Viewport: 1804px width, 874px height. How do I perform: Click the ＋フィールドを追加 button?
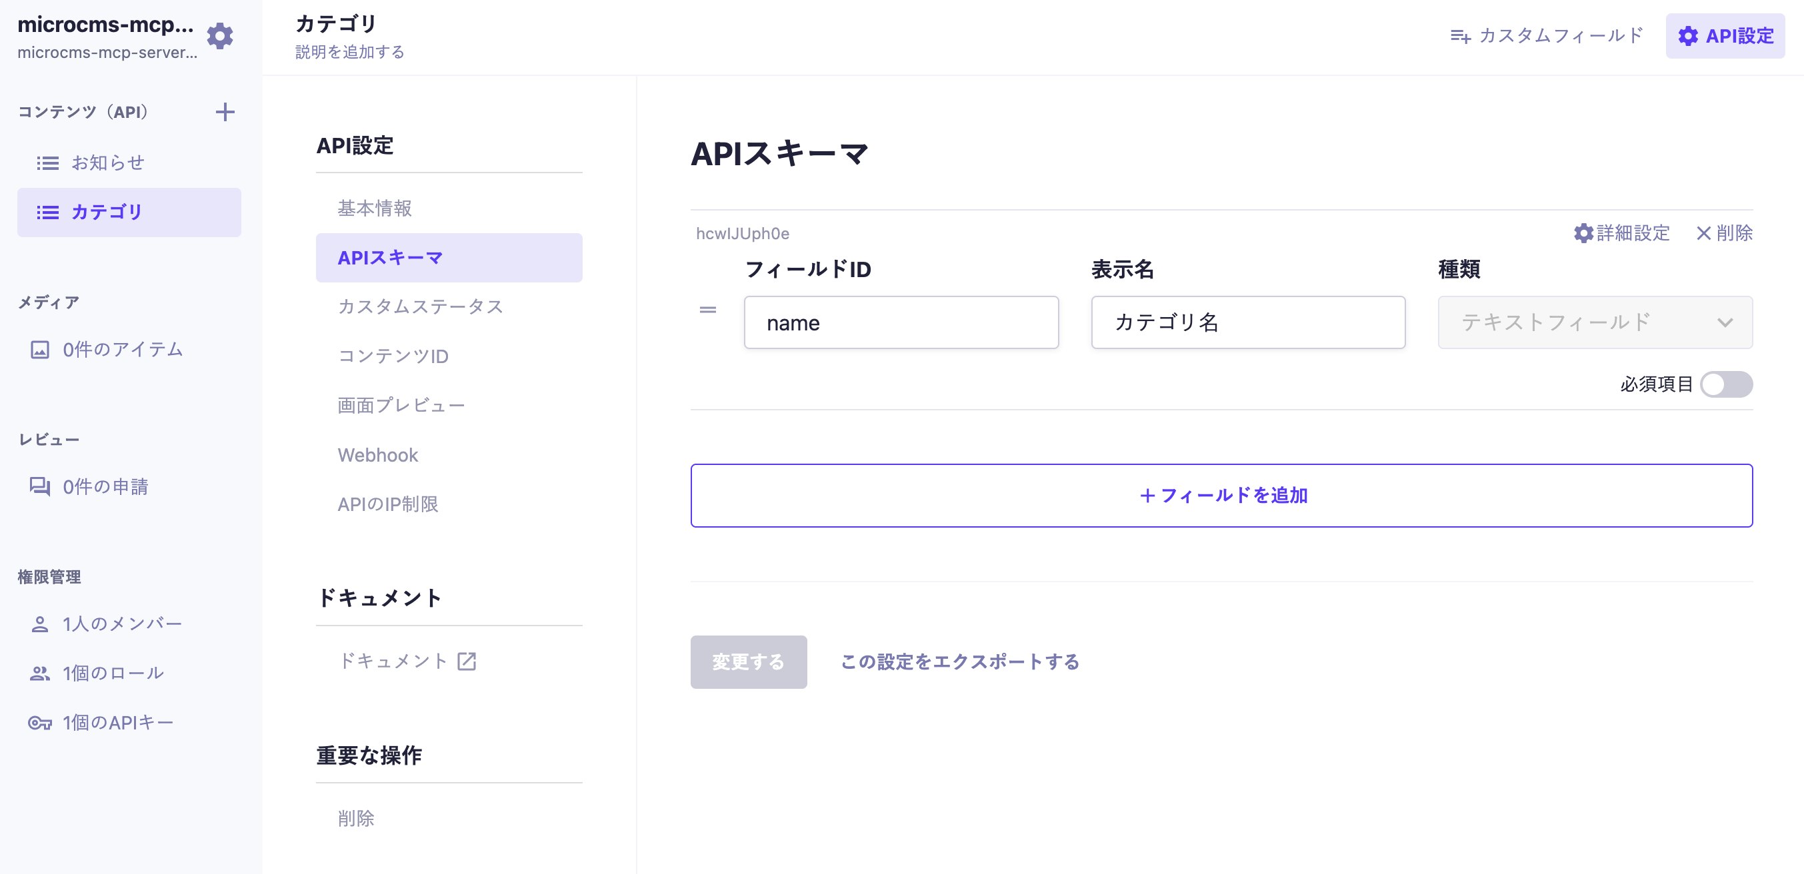(1221, 496)
